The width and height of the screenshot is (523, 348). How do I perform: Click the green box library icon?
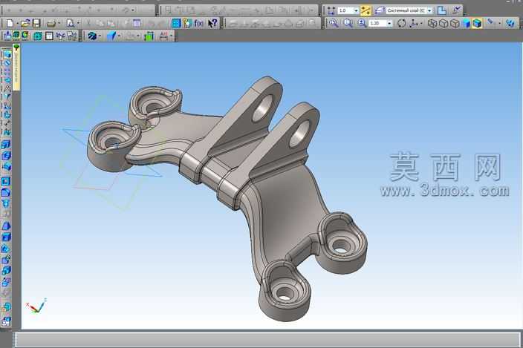(x=149, y=36)
